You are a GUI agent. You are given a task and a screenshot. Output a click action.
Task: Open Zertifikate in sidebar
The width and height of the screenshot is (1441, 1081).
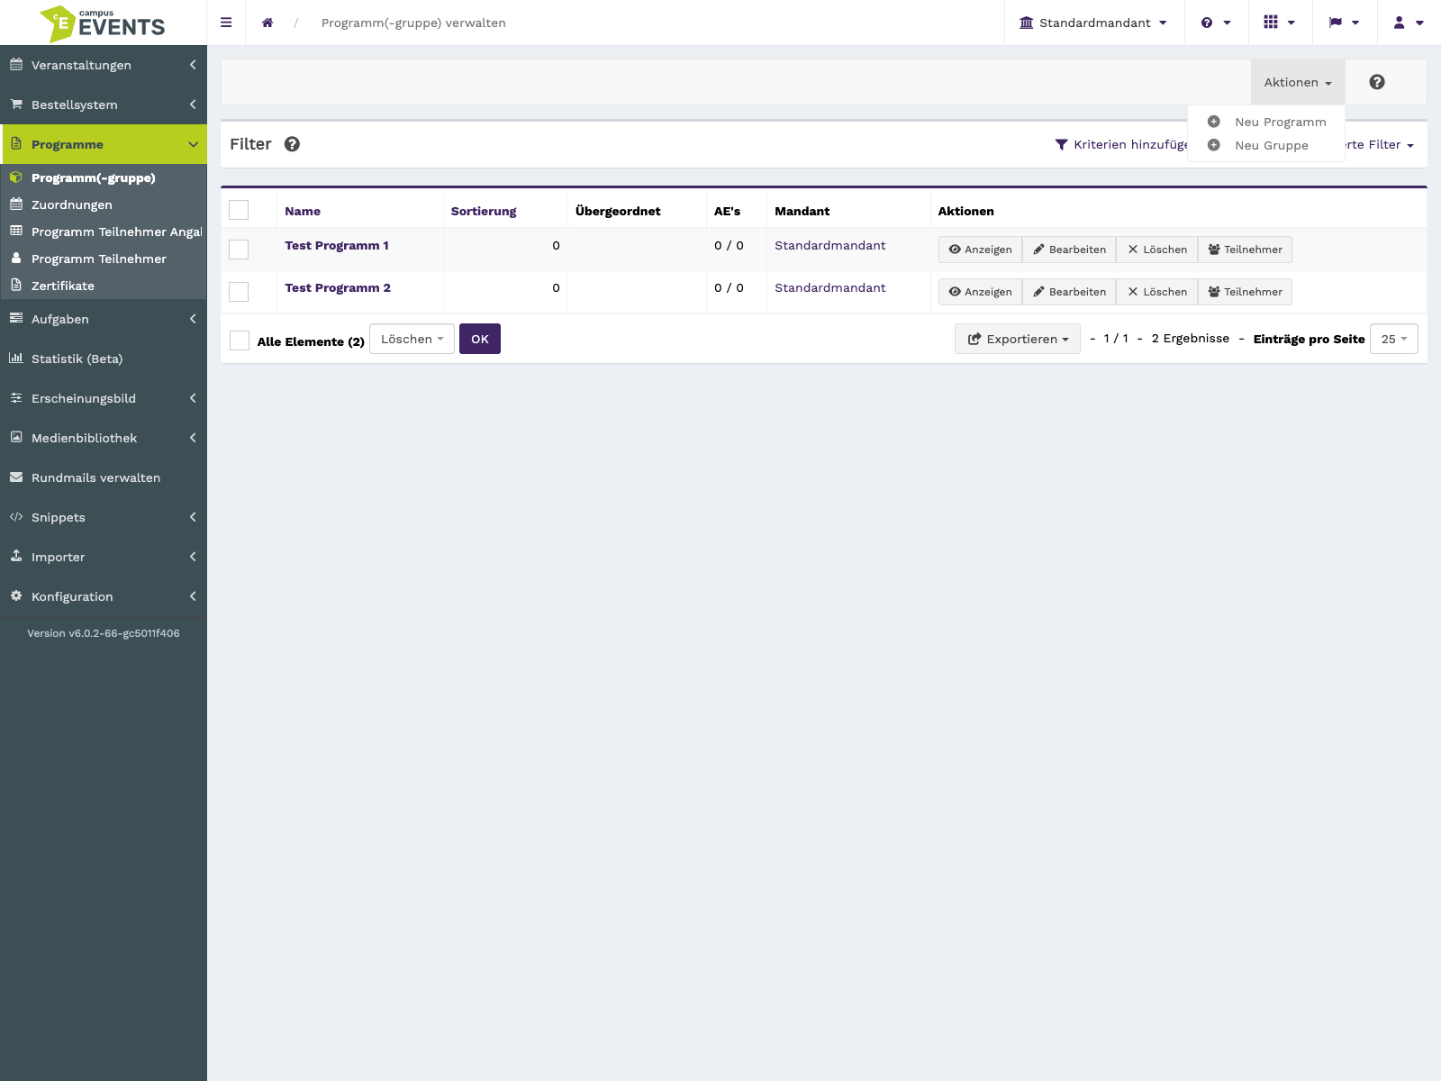(x=104, y=286)
